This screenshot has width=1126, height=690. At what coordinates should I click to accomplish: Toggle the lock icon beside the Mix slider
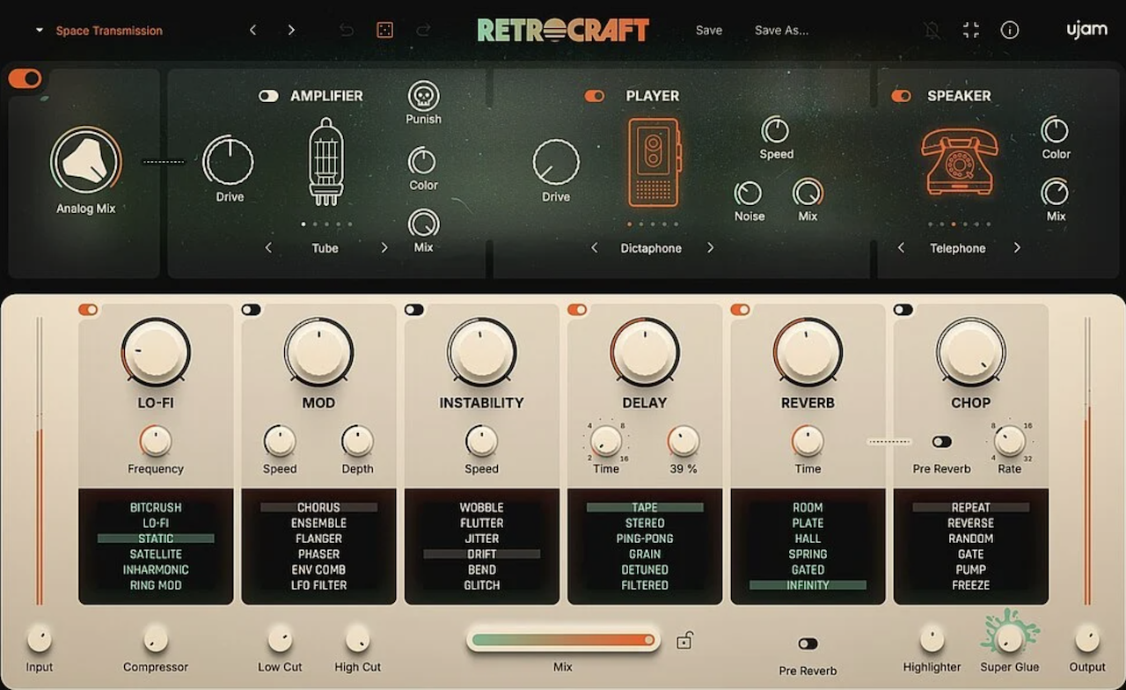(x=684, y=641)
